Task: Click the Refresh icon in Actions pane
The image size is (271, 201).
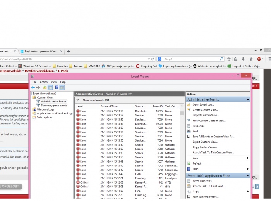Action: (189, 163)
